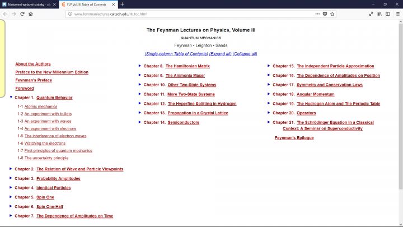Open the Library icon in toolbar

tap(379, 14)
